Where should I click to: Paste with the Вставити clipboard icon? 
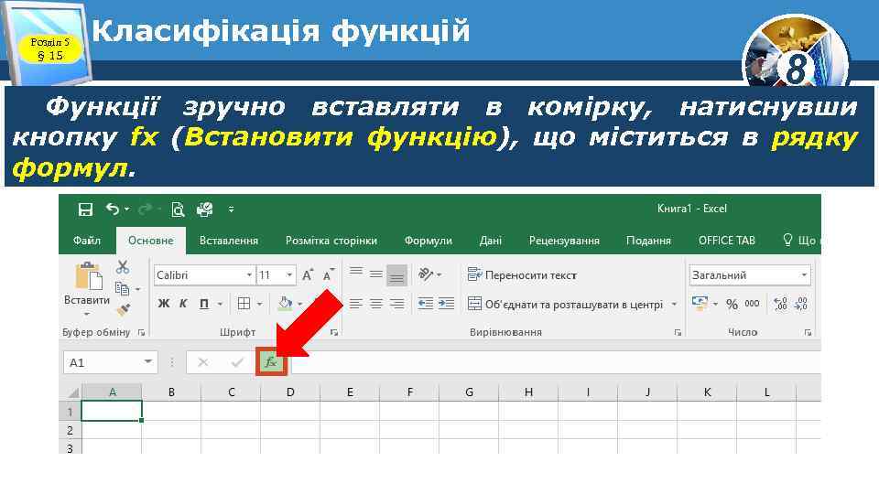coord(88,276)
